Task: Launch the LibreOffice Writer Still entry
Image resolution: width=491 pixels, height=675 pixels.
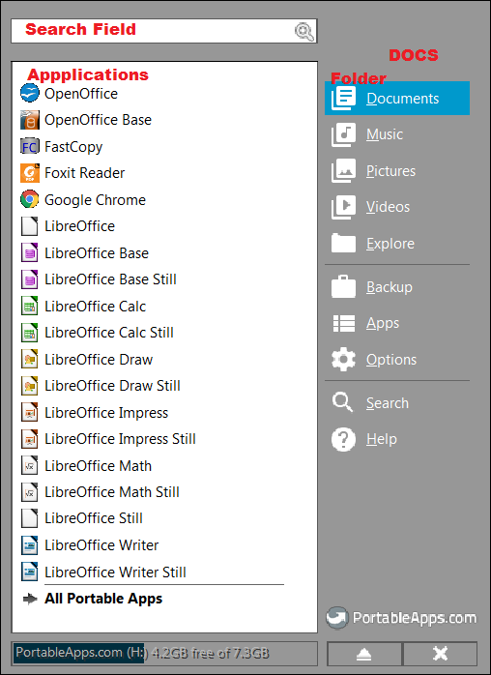Action: click(115, 572)
